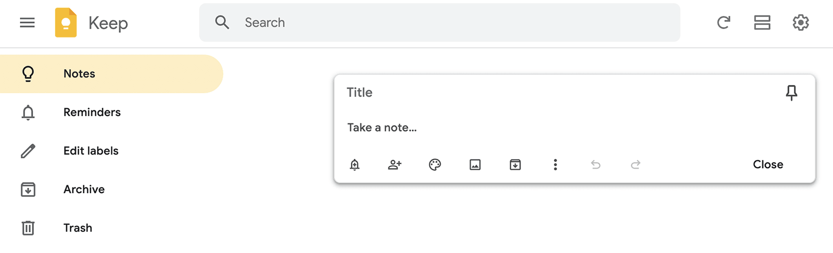Go to the Archive section
The image size is (833, 253).
click(x=84, y=189)
